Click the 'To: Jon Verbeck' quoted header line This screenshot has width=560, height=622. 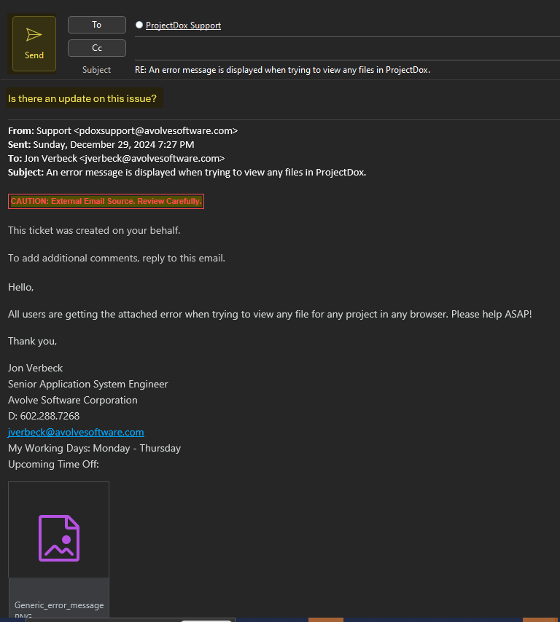pyautogui.click(x=117, y=158)
